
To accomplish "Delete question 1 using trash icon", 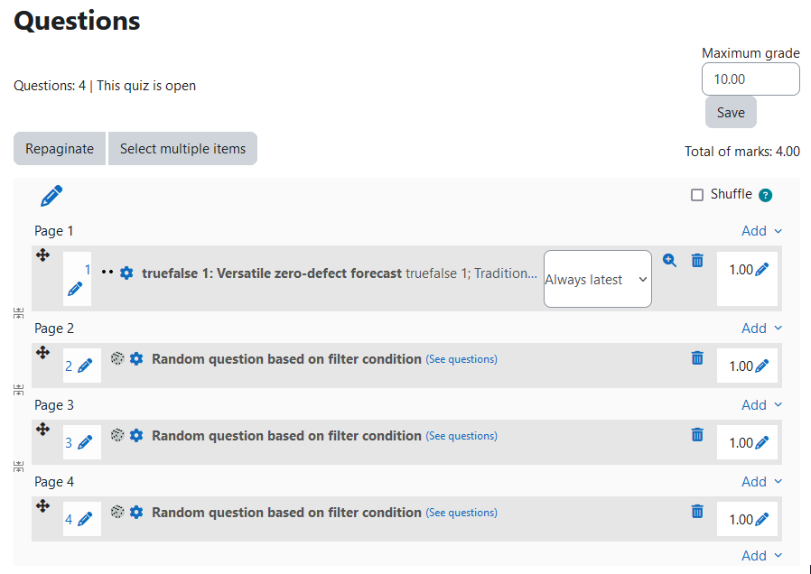I will point(697,261).
